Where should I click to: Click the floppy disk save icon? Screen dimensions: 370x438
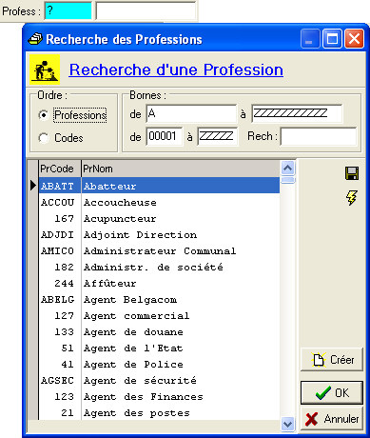click(352, 173)
